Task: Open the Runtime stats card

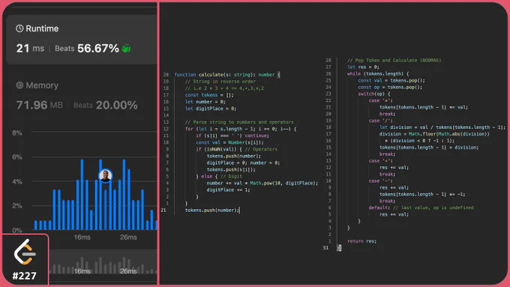Action: [x=82, y=39]
